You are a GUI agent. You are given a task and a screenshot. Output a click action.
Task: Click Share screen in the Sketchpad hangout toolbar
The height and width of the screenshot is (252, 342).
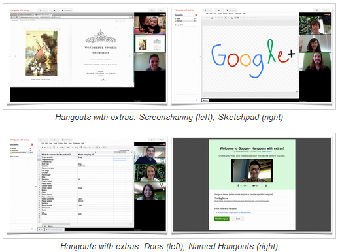click(x=231, y=10)
